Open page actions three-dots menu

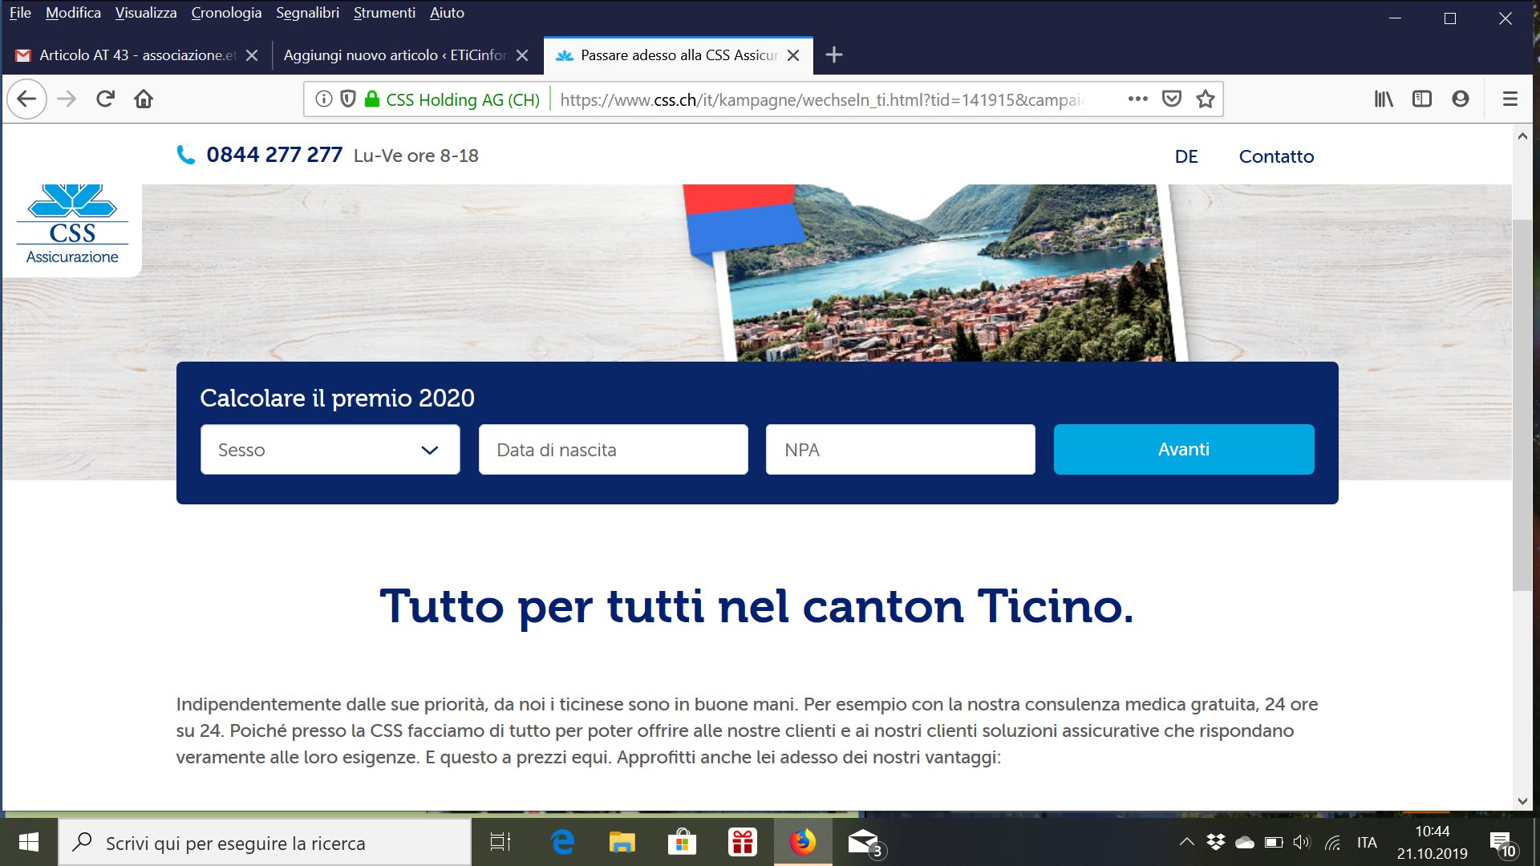(1137, 99)
